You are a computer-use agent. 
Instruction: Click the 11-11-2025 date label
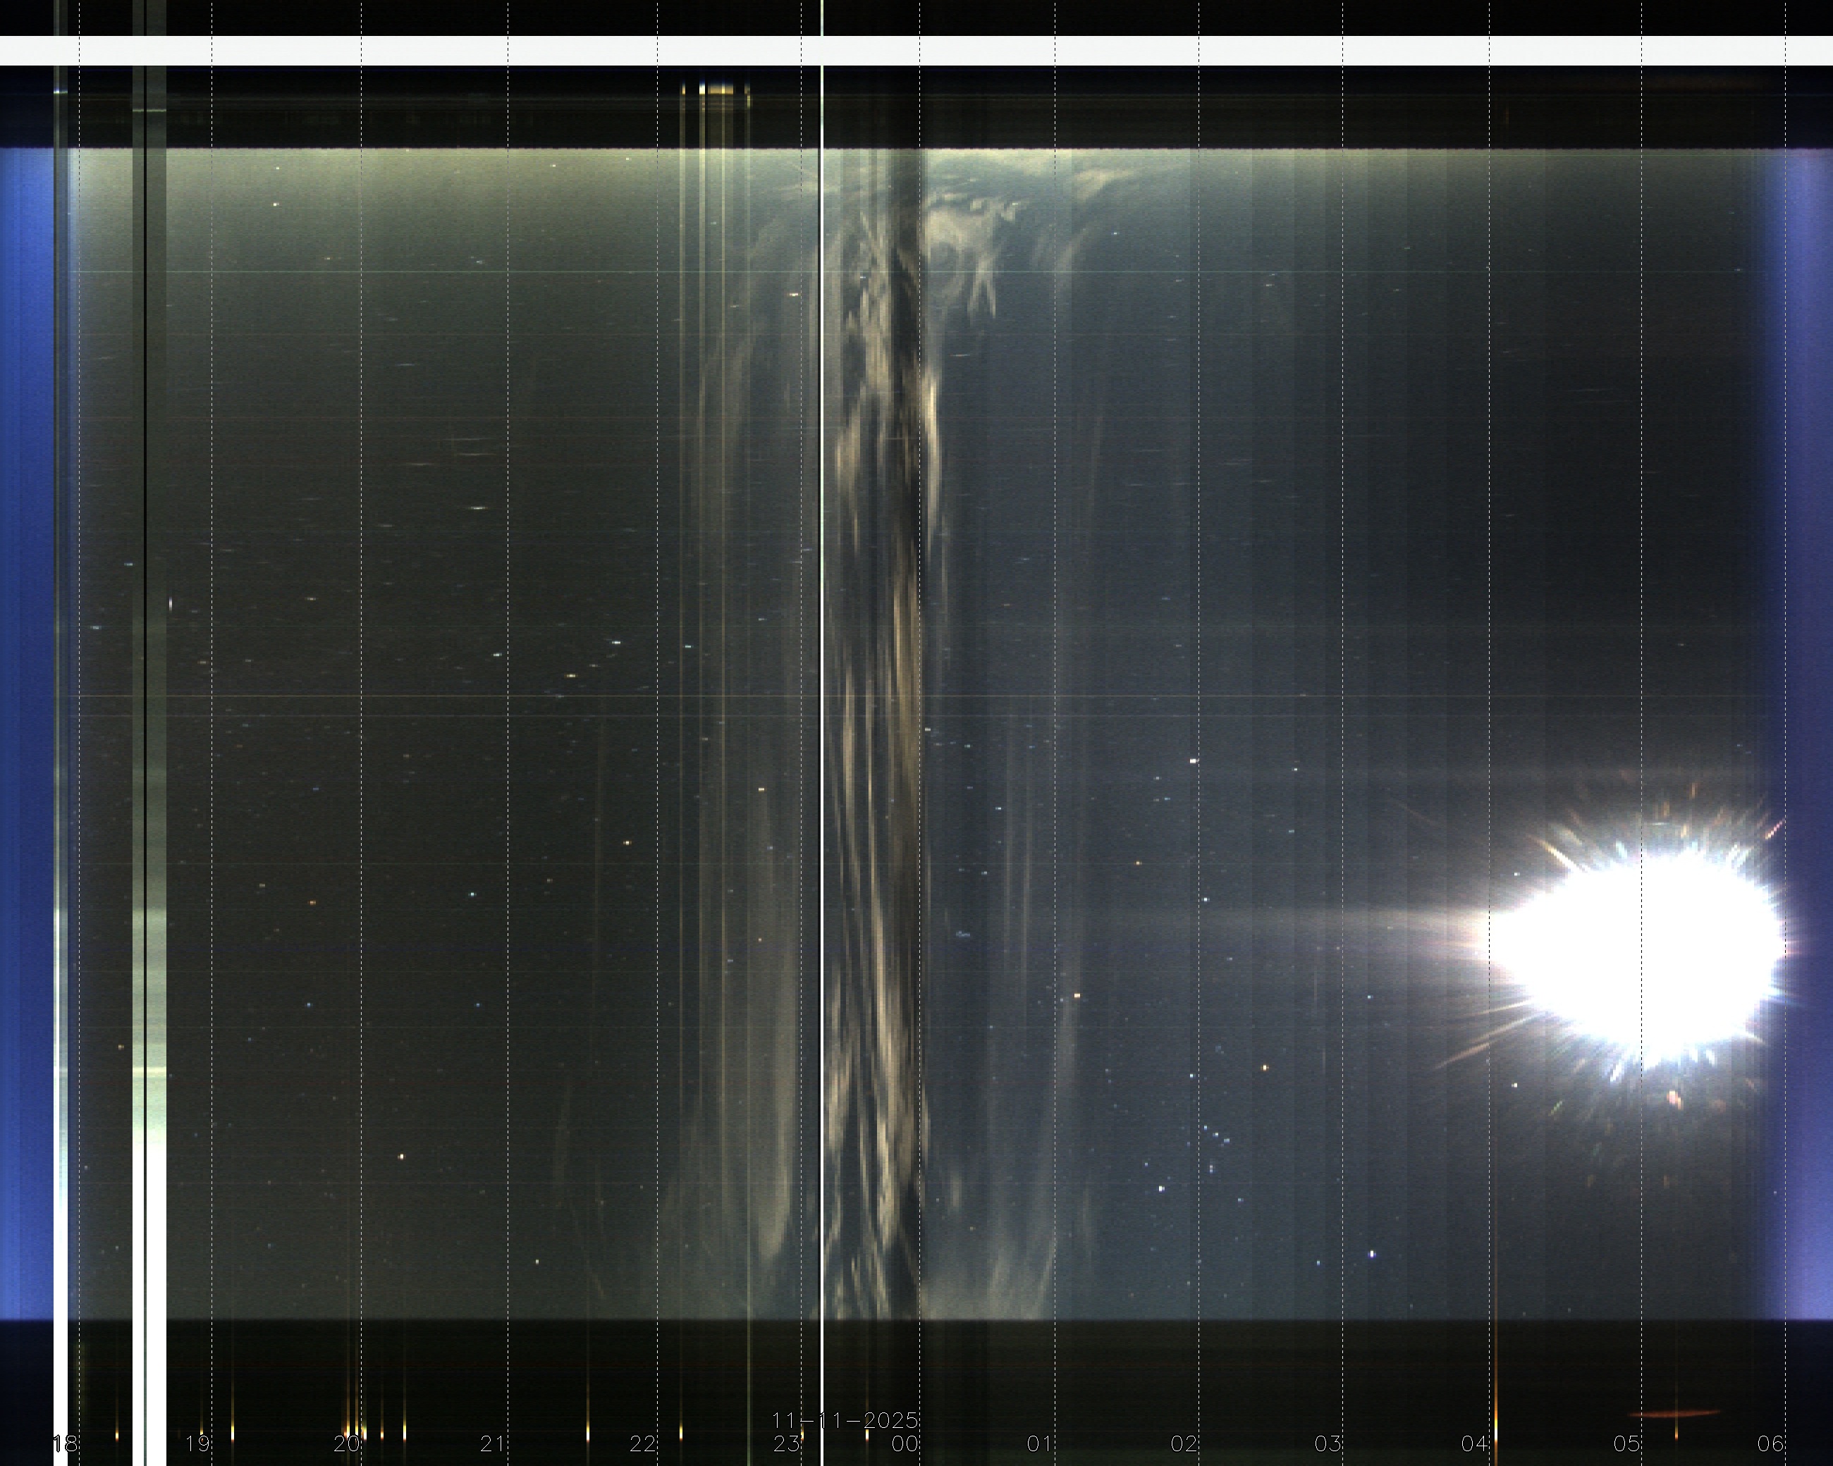coord(845,1420)
